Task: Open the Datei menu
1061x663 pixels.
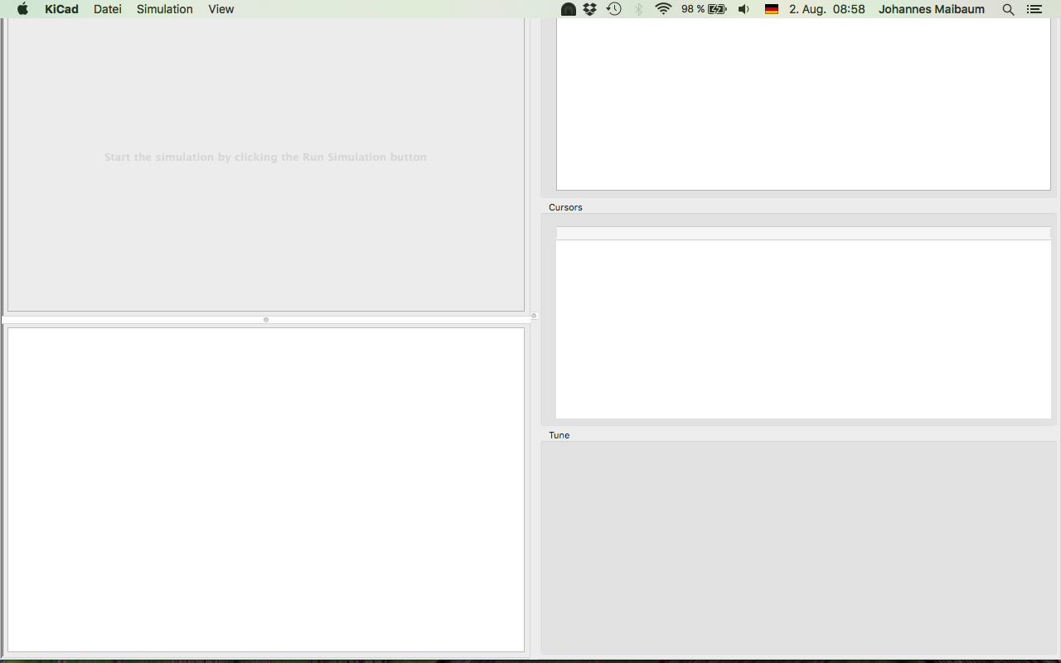Action: tap(108, 9)
